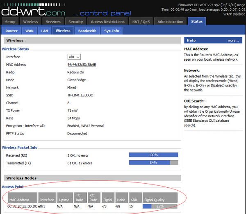Select the Wireless status sub-tab
This screenshot has height=214, width=246.
click(x=63, y=31)
